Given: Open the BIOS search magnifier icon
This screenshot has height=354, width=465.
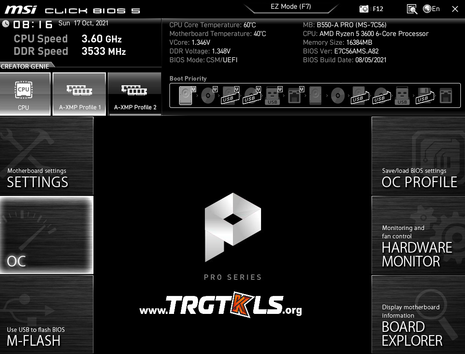Looking at the screenshot, I should [x=412, y=9].
